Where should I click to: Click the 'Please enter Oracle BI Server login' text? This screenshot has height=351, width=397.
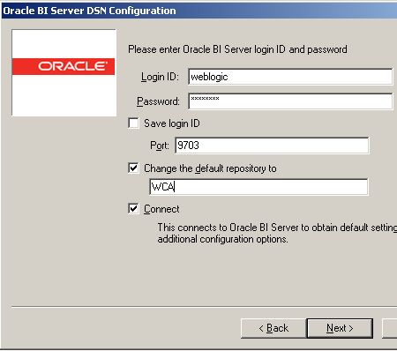(x=237, y=49)
